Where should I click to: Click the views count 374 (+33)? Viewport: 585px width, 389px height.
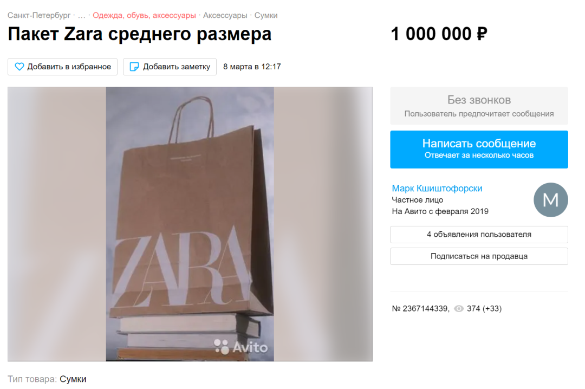pyautogui.click(x=484, y=309)
